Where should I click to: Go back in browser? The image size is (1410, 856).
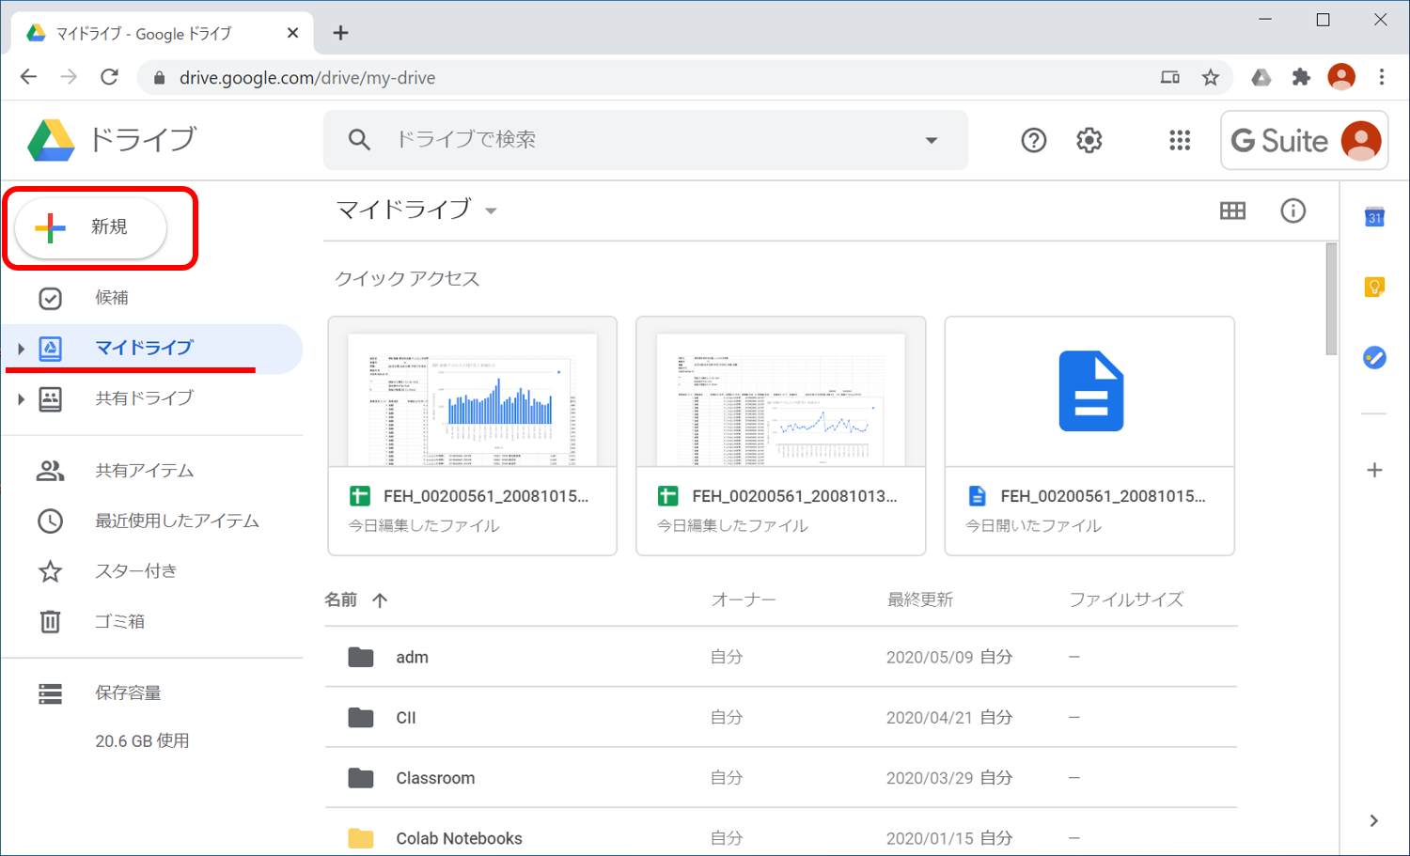coord(28,77)
